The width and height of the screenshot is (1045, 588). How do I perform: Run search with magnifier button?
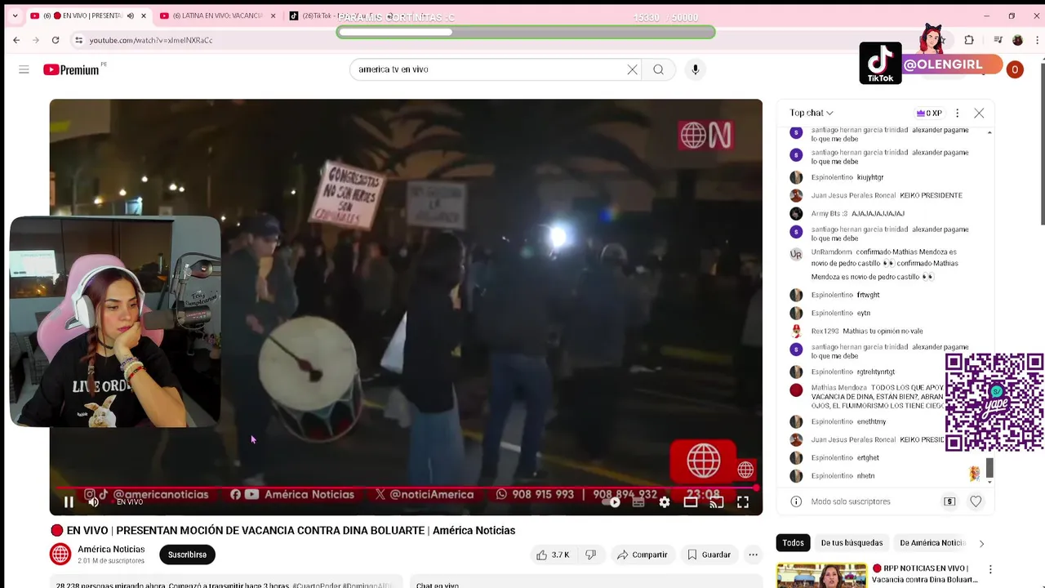click(658, 69)
